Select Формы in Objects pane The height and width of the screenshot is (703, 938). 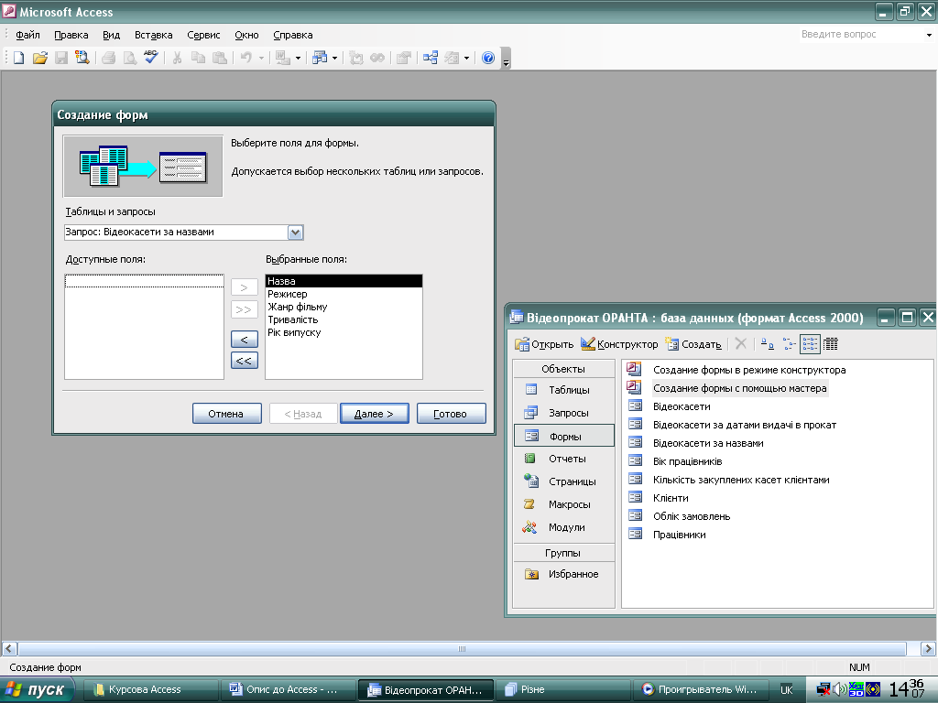click(x=564, y=436)
